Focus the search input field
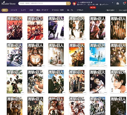 point(42,4)
